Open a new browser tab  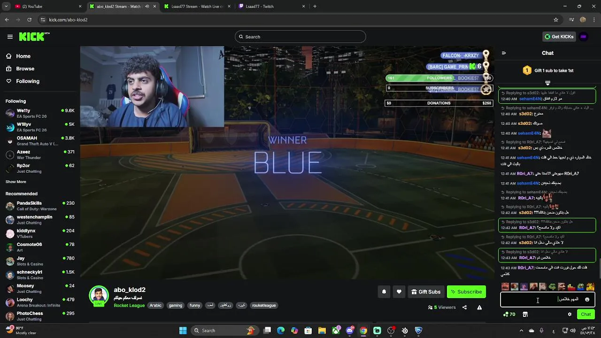click(315, 7)
